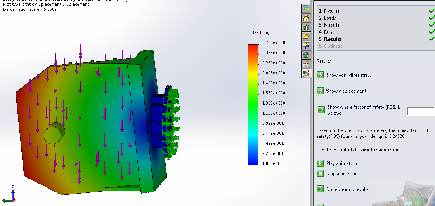Open the File Explorer folder icon
Viewport: 435px width, 206px height.
pyautogui.click(x=306, y=36)
